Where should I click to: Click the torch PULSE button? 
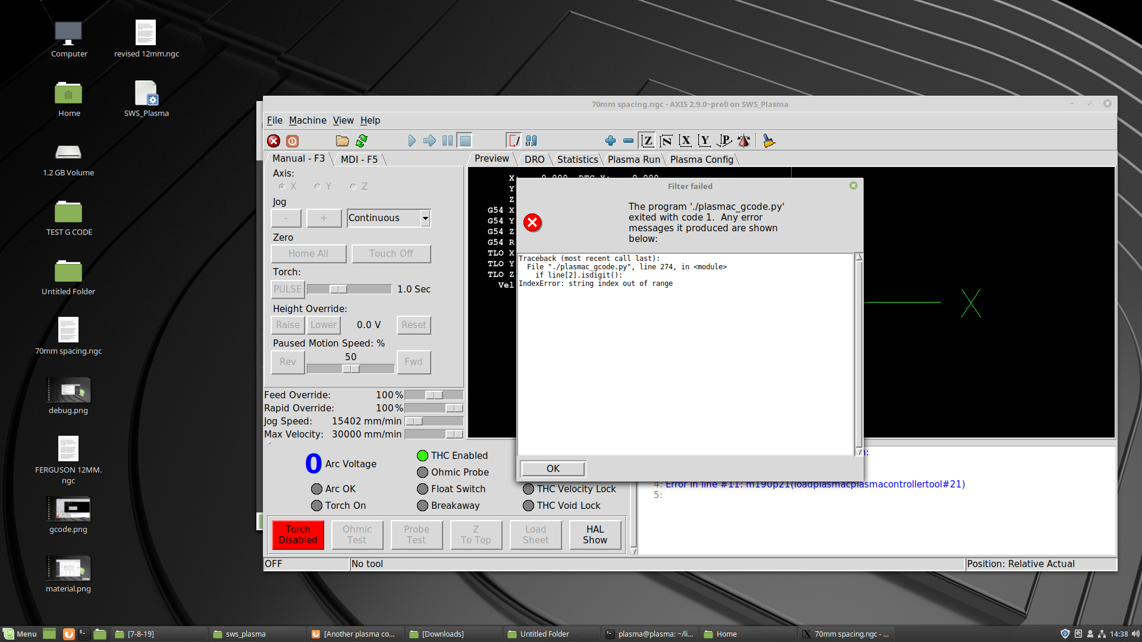(288, 289)
